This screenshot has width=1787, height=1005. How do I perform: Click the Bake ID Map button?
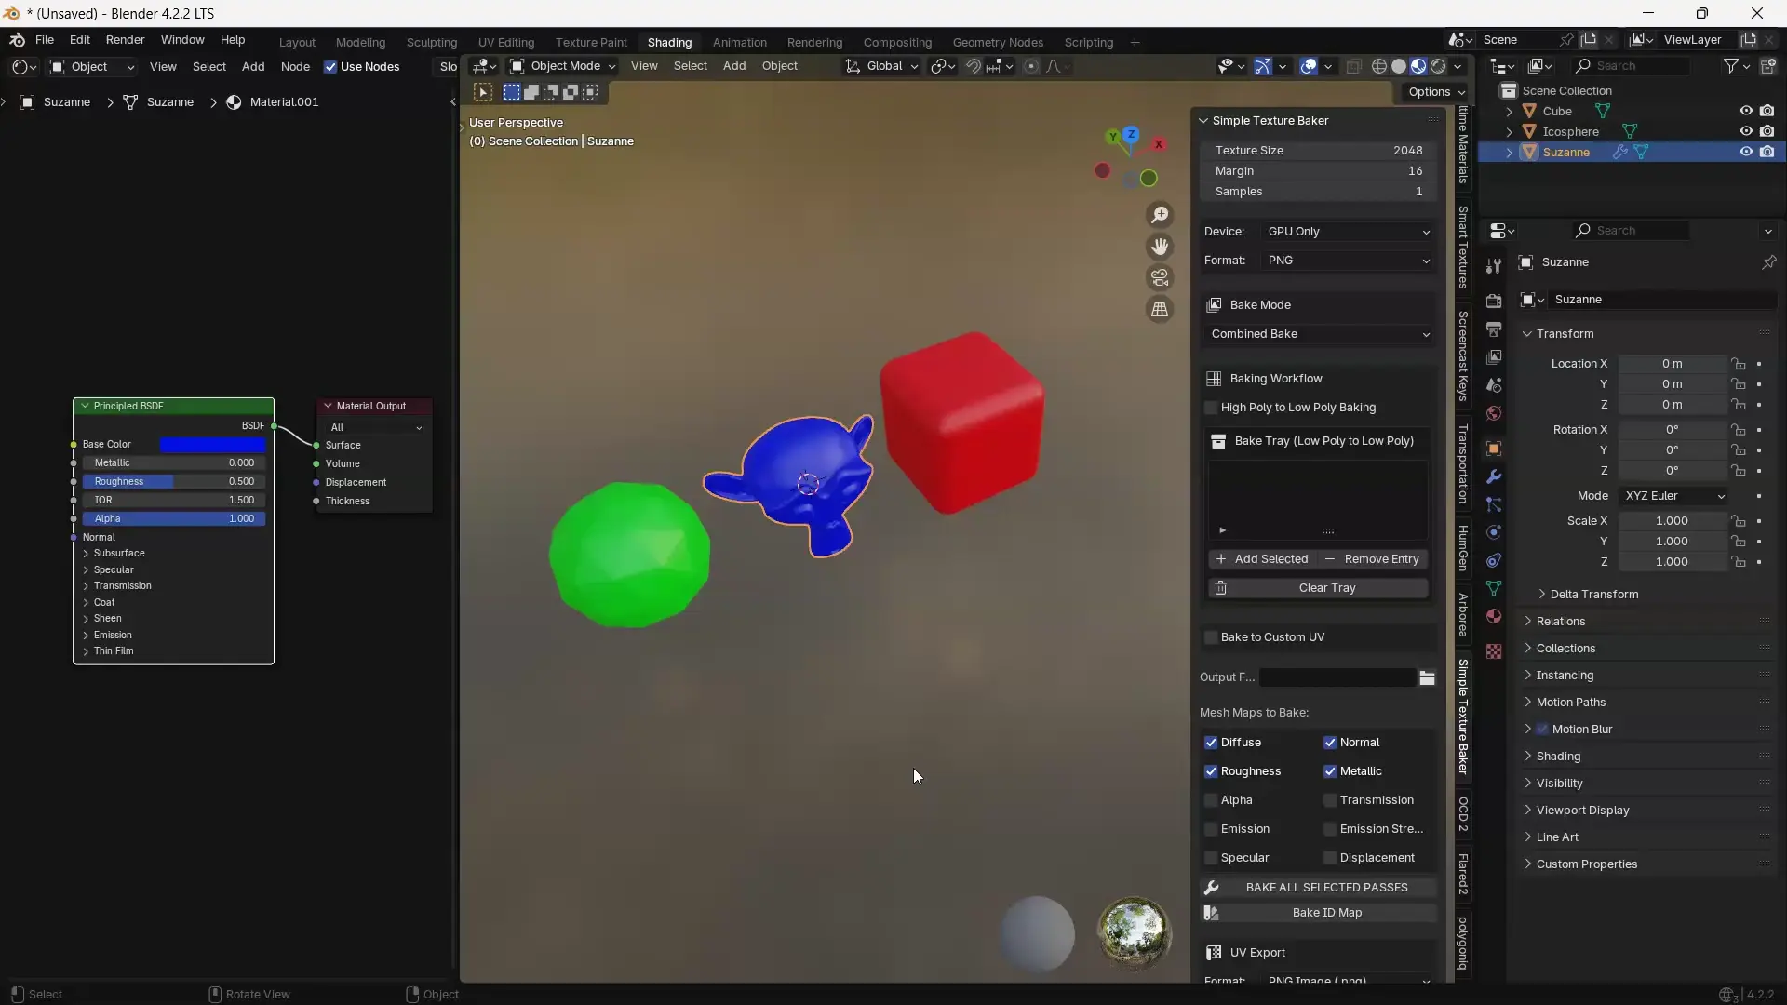1319,913
